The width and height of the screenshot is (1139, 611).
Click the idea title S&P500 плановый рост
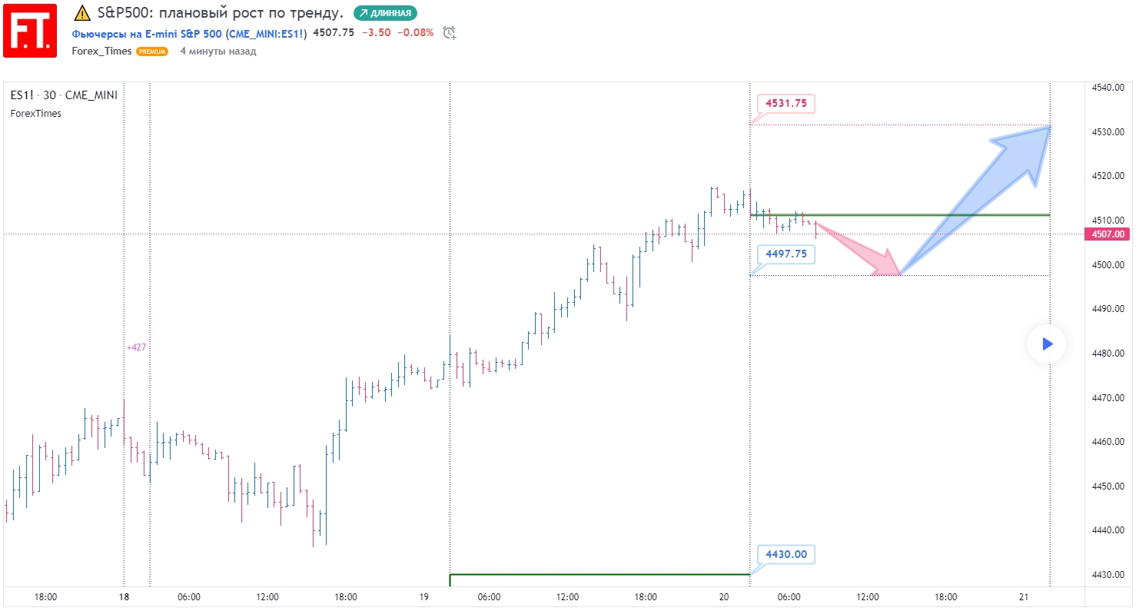tap(221, 13)
